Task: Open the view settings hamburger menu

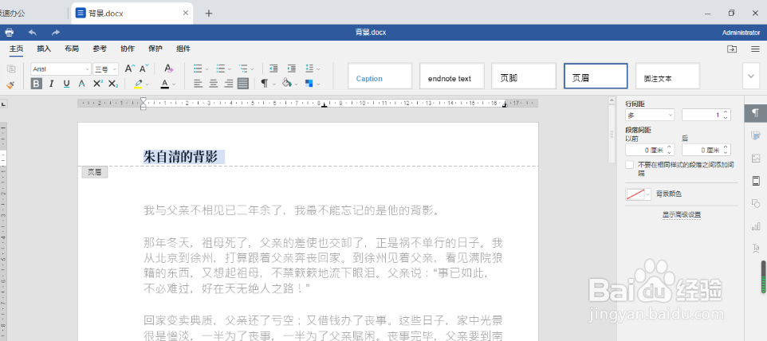Action: tap(755, 49)
